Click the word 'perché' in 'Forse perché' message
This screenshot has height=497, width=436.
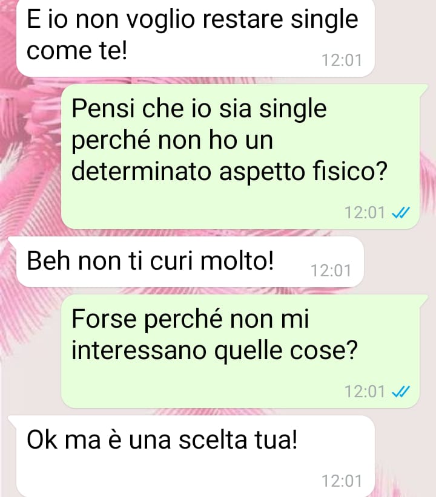[x=183, y=319]
